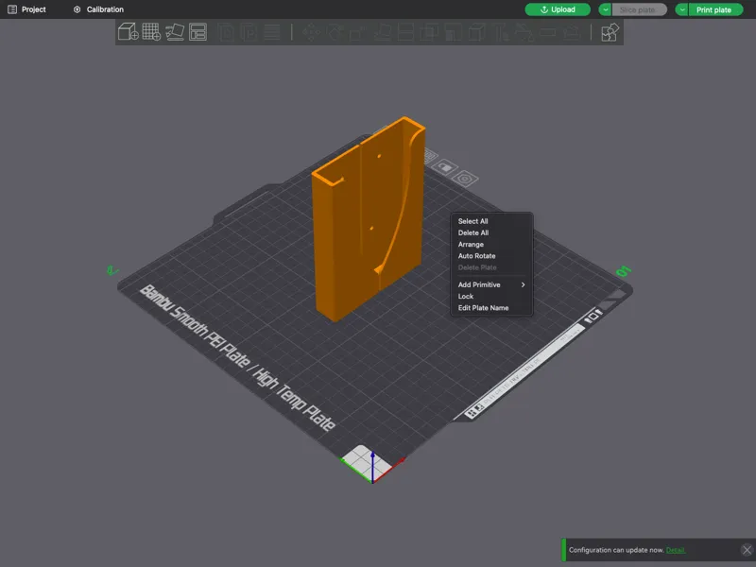The height and width of the screenshot is (567, 756).
Task: Toggle the plate lock icon beside bed
Action: [444, 167]
